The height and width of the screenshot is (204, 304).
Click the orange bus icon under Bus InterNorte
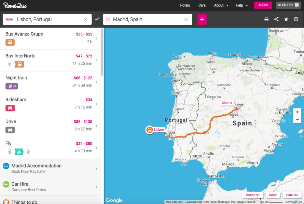click(x=20, y=64)
